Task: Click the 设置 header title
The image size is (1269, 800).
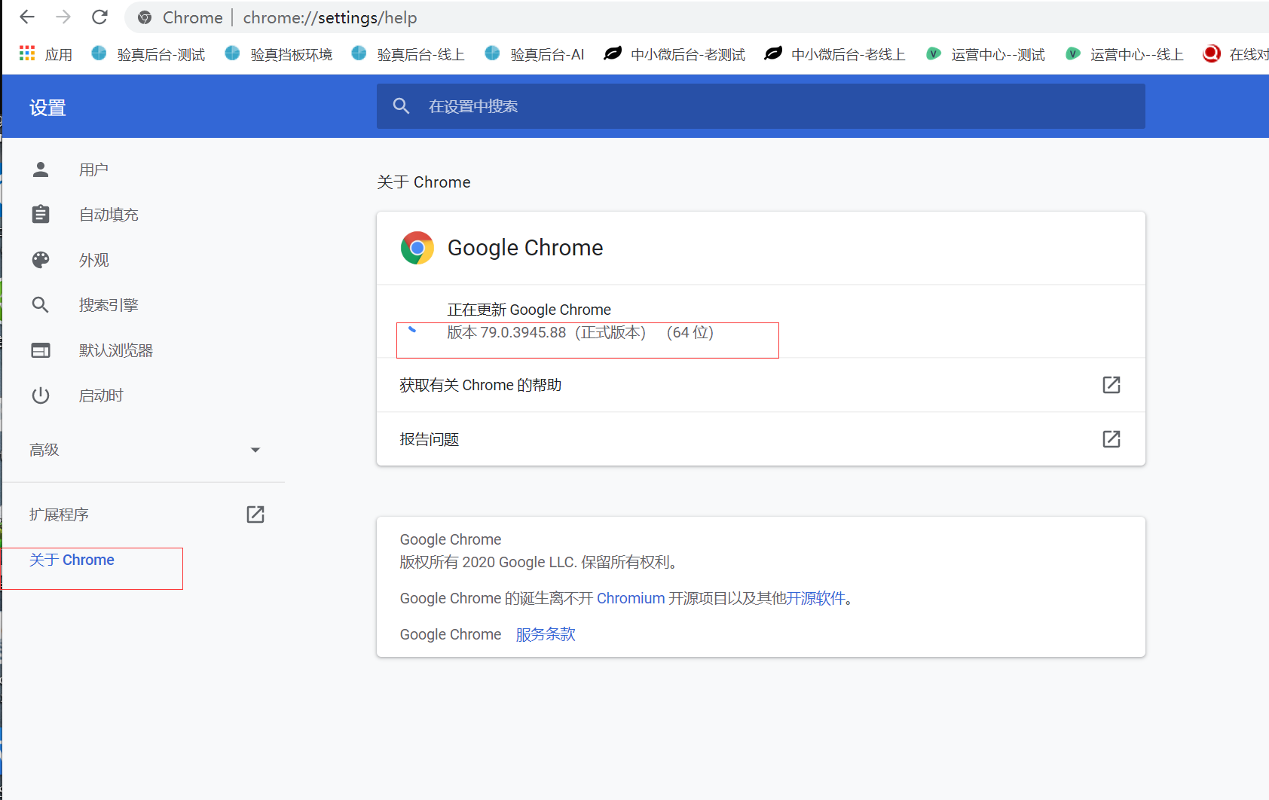Action: (x=47, y=108)
